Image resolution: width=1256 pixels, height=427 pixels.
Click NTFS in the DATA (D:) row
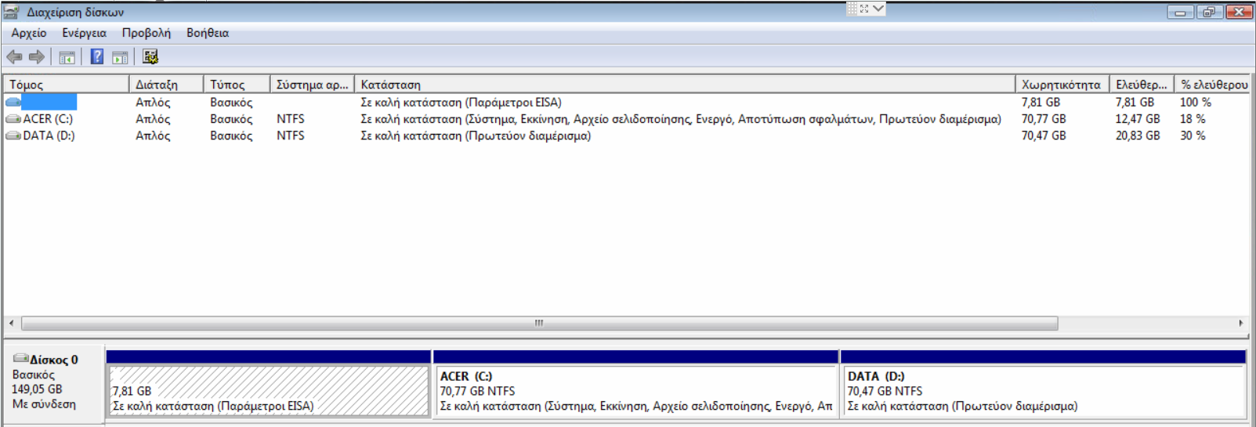(x=291, y=136)
